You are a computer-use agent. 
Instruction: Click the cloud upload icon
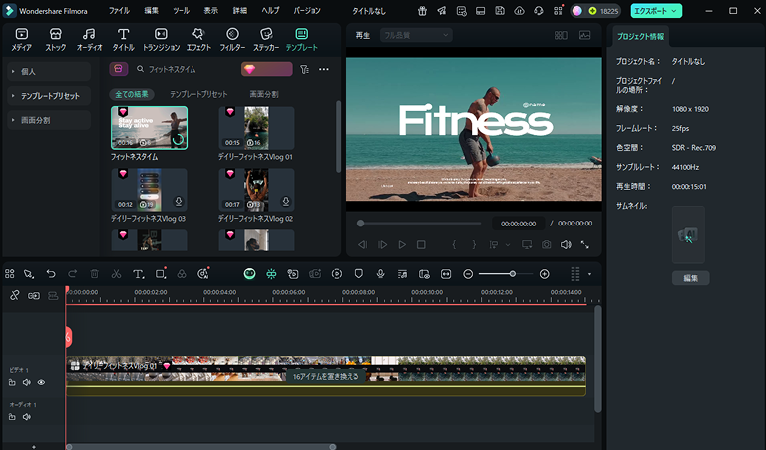pyautogui.click(x=519, y=11)
